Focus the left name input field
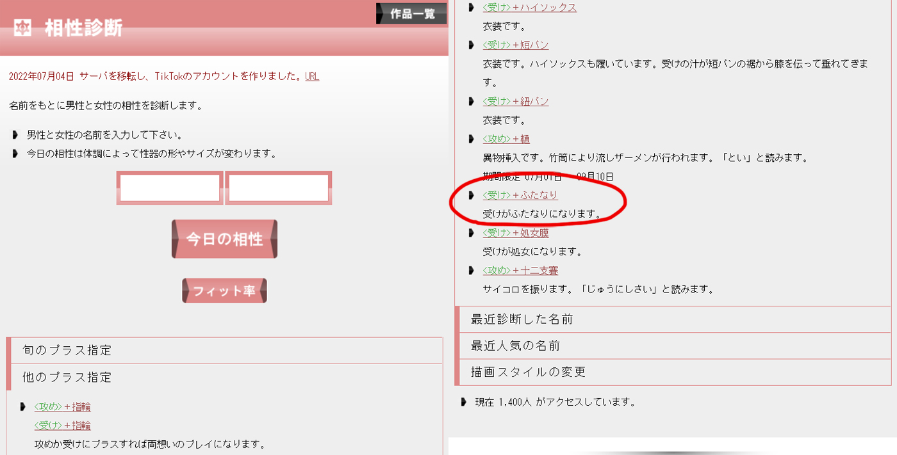Screen dimensions: 897x455 pos(170,188)
